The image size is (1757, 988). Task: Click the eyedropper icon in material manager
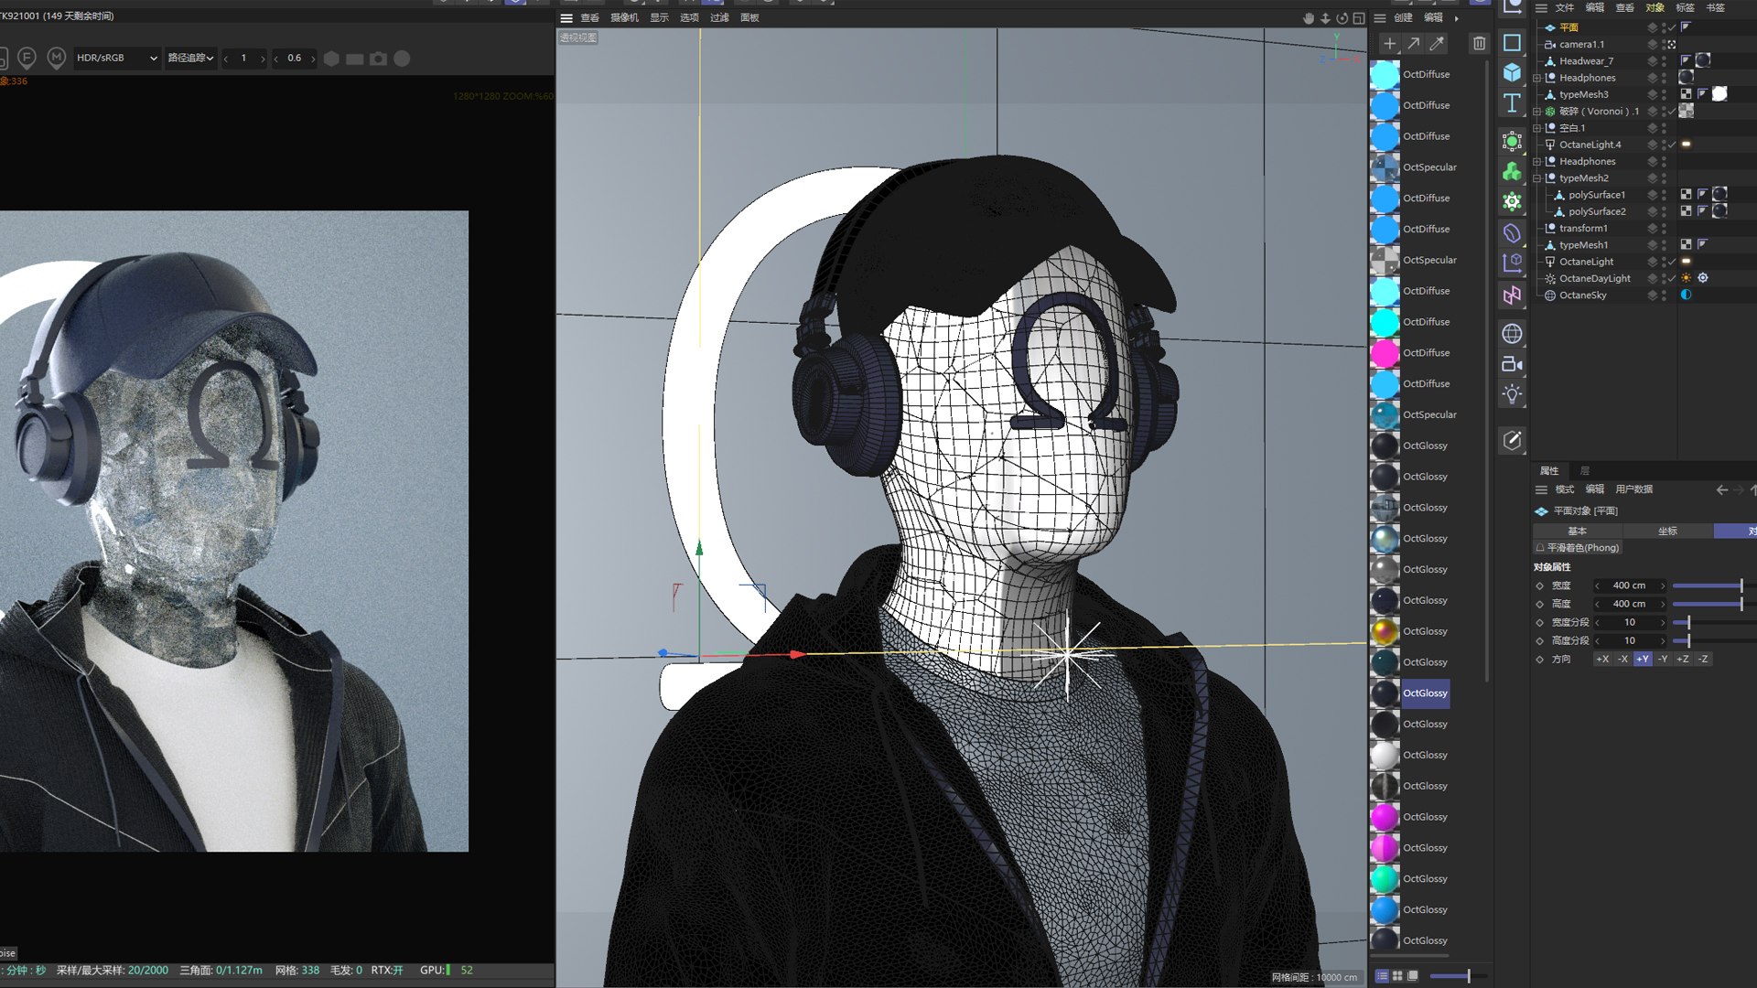point(1438,43)
